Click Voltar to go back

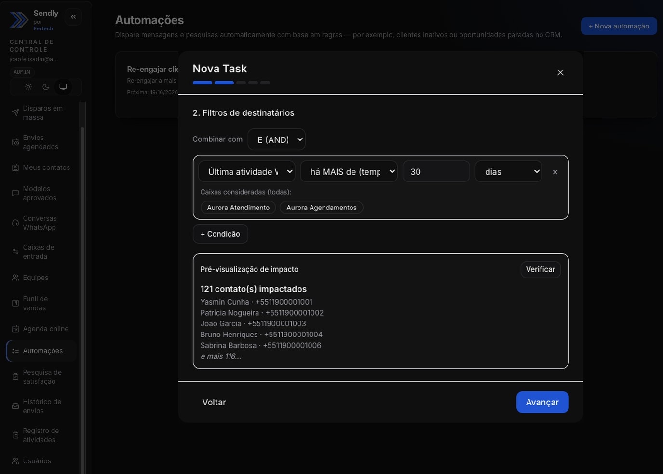click(214, 402)
